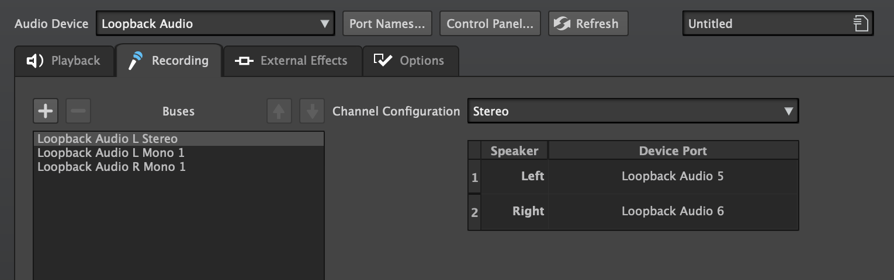The width and height of the screenshot is (894, 280).
Task: Open the device Control Panel
Action: 490,24
